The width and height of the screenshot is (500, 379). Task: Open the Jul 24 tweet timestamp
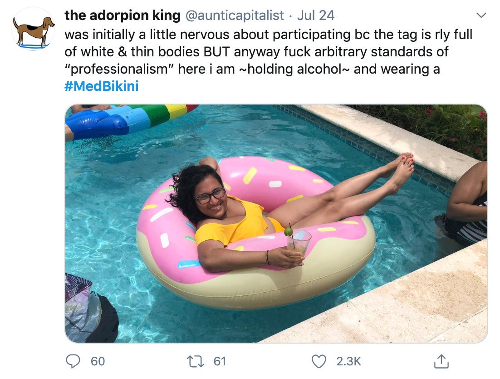[x=316, y=15]
